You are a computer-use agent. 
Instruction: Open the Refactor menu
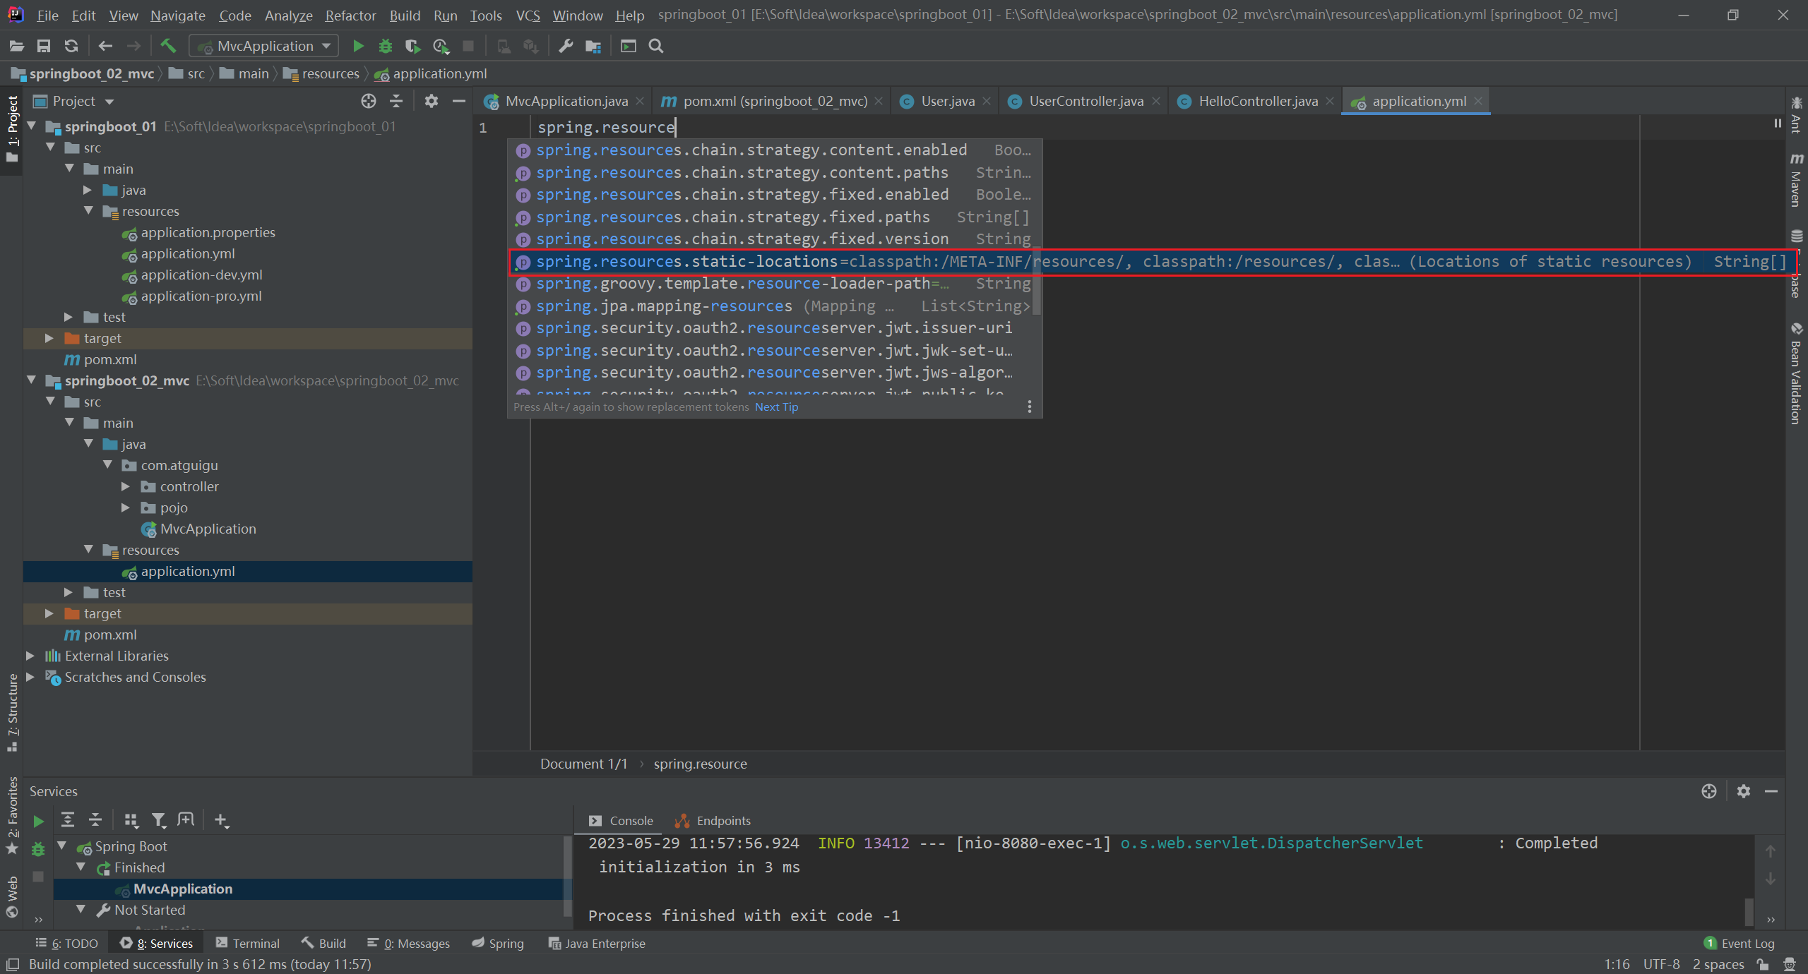(x=350, y=15)
